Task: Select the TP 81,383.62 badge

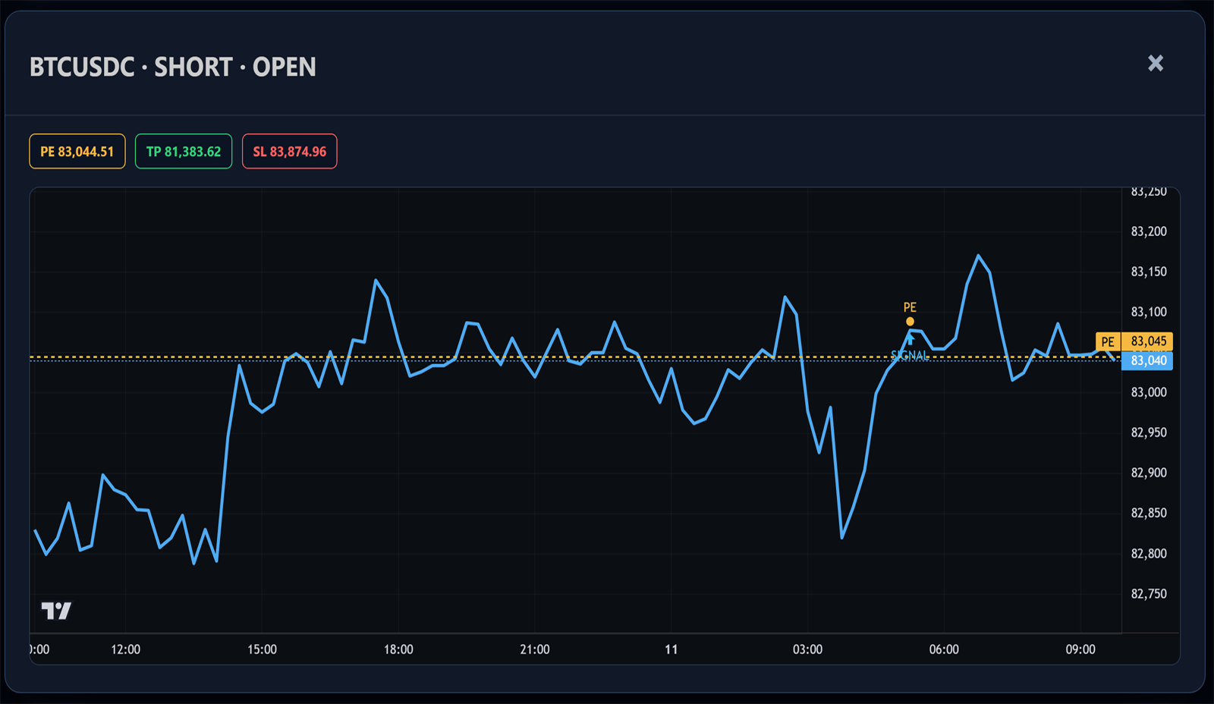Action: pos(184,151)
